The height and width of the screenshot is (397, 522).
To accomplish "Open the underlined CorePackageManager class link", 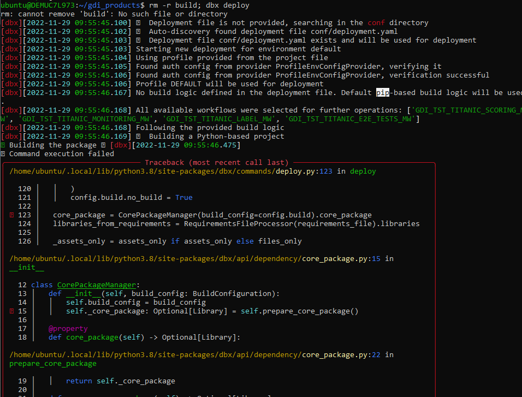I will pos(96,285).
